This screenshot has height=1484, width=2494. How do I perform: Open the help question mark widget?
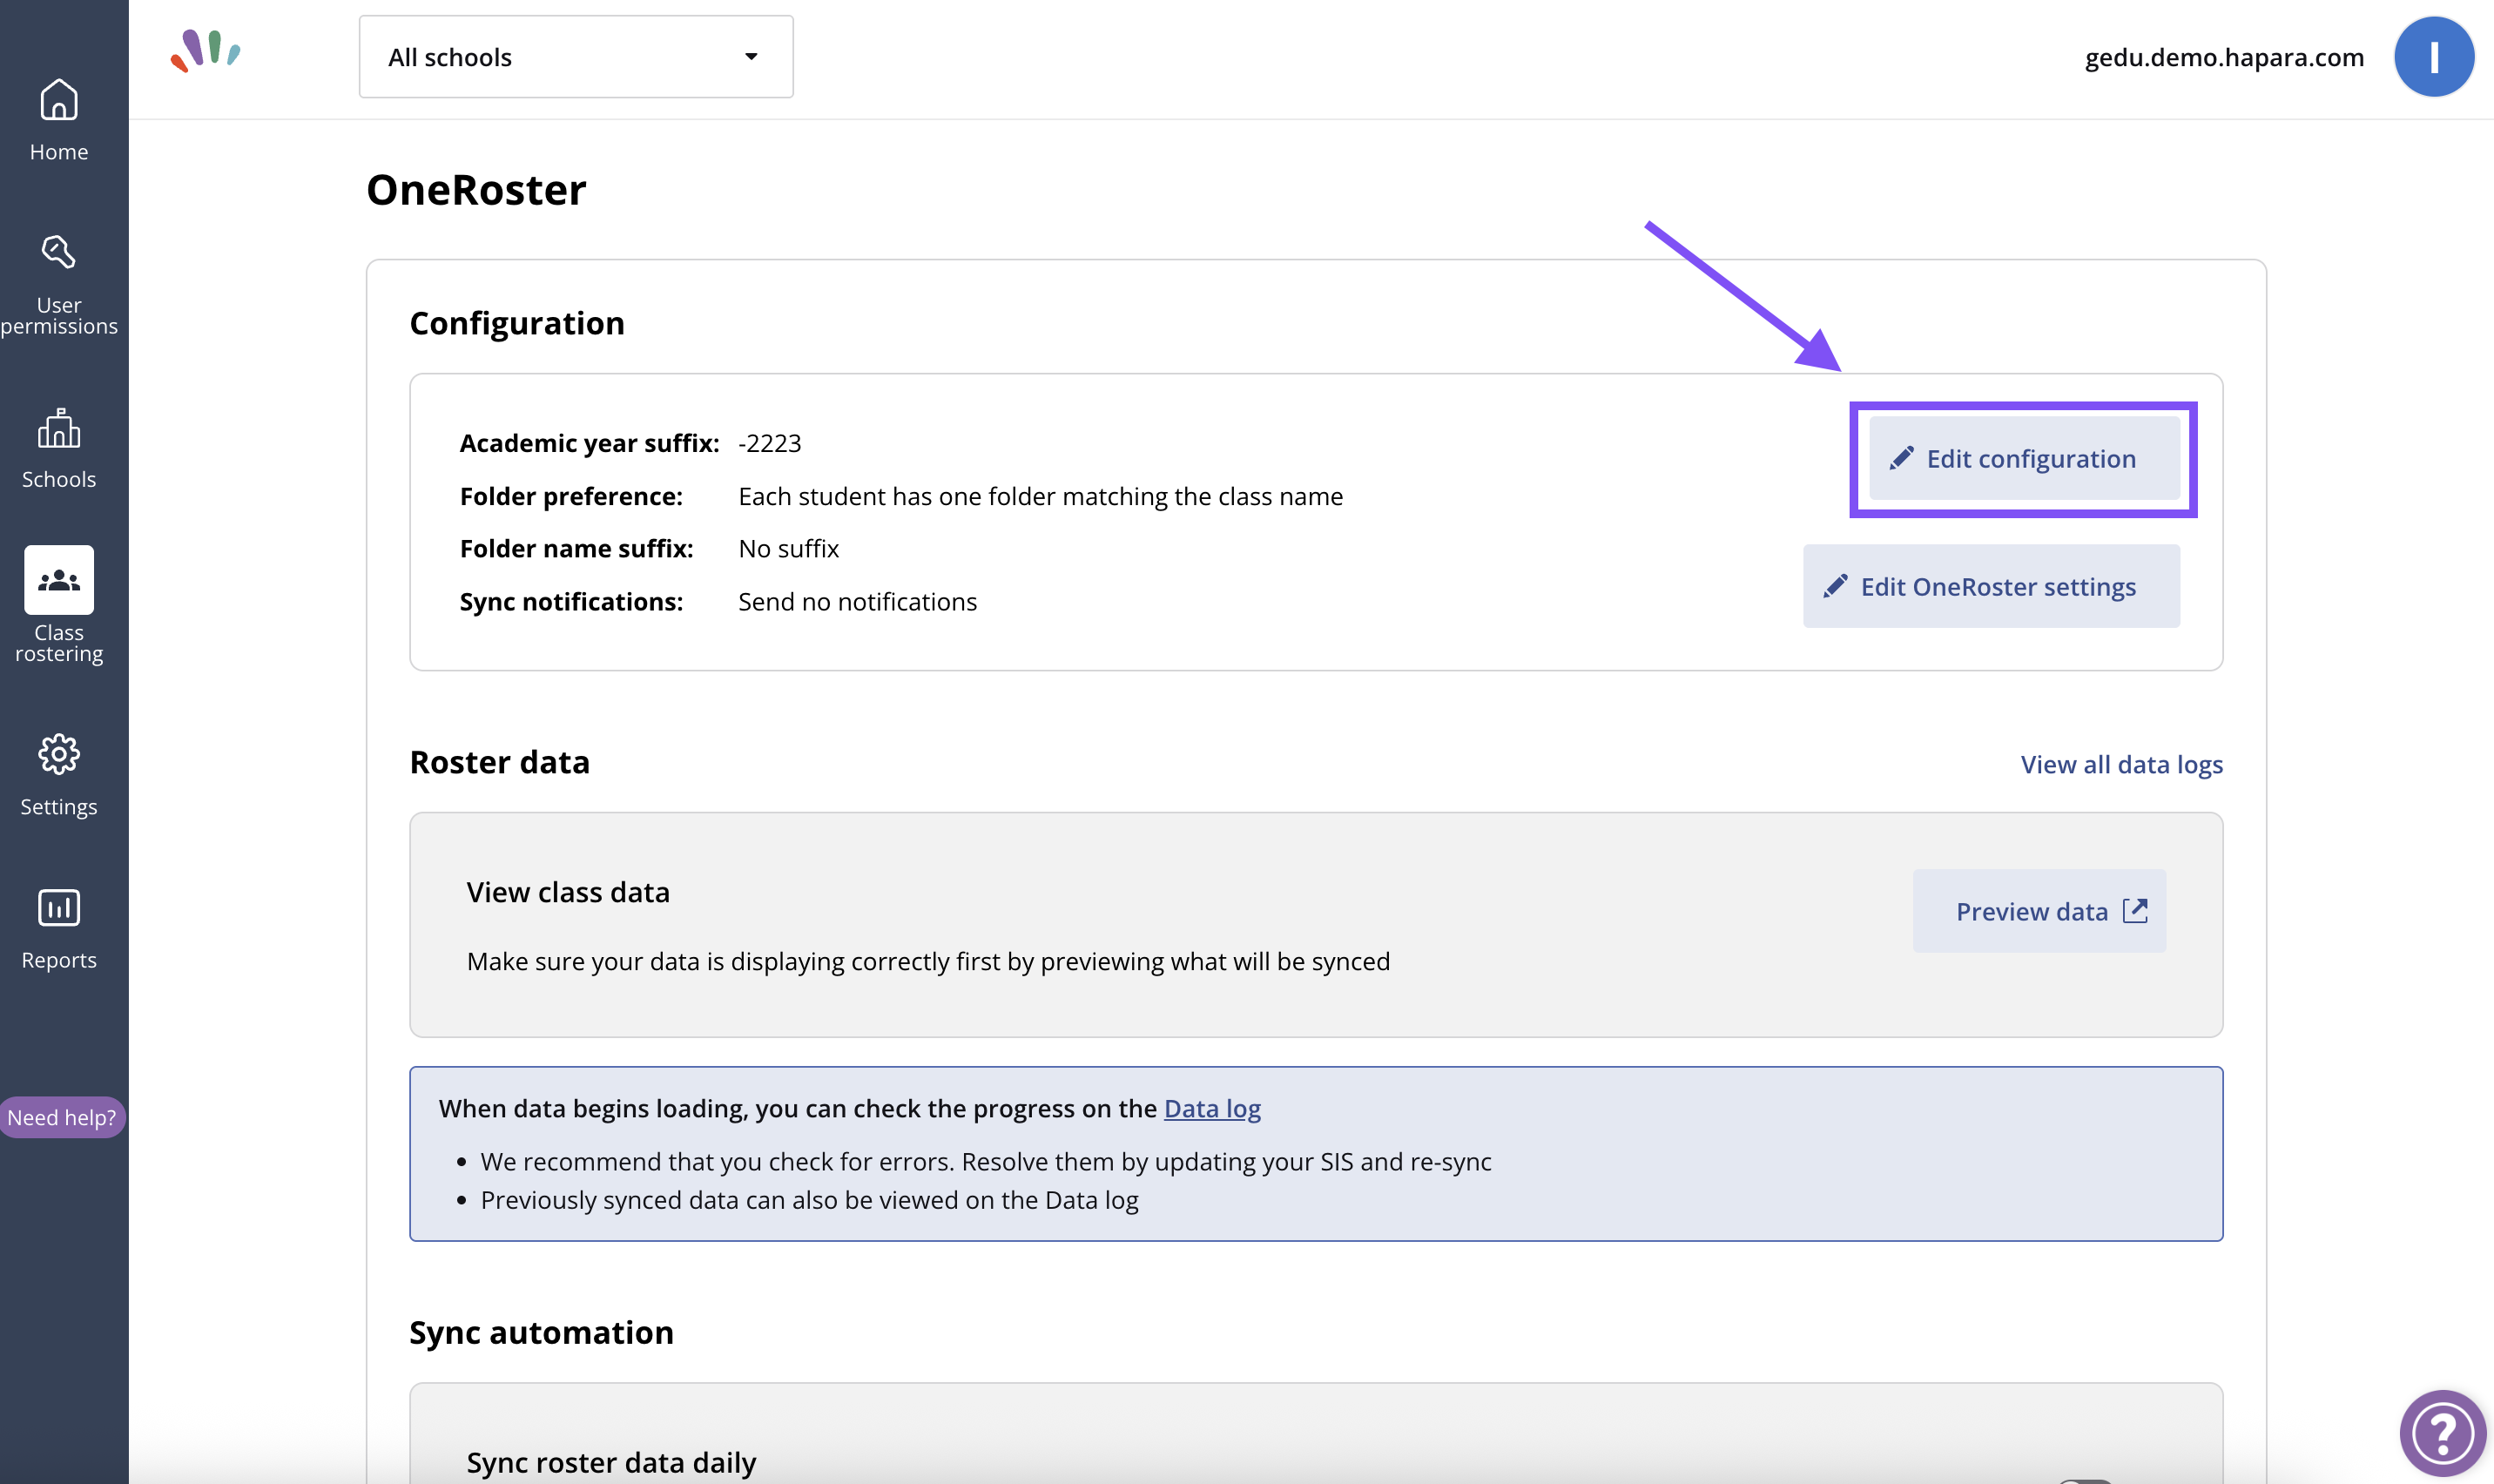[x=2443, y=1433]
